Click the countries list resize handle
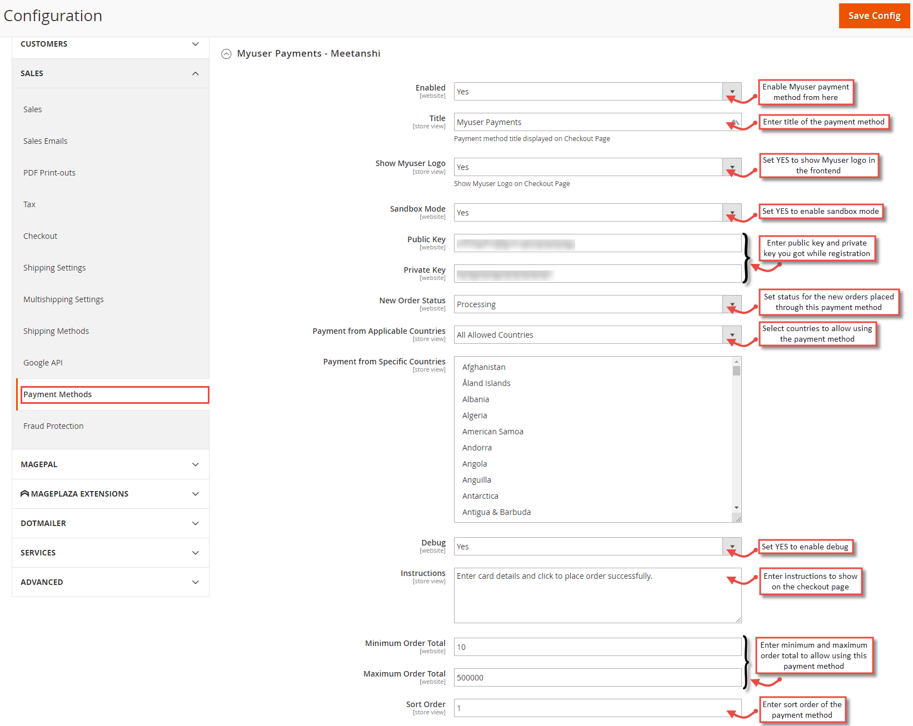The image size is (913, 726). point(737,518)
